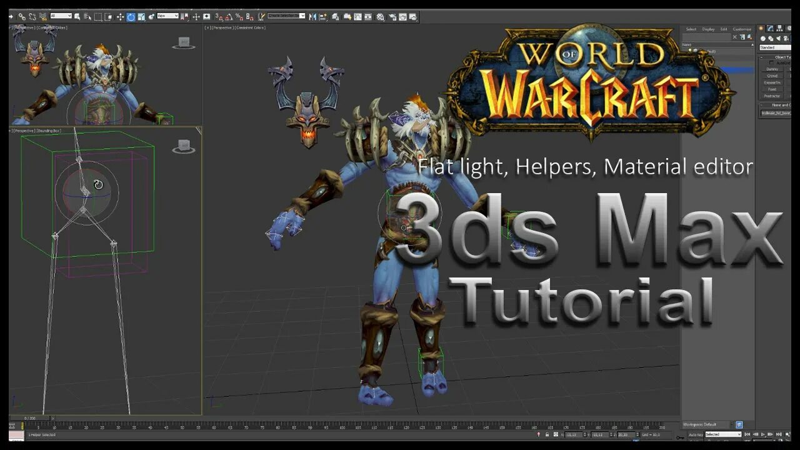Open the Select by Name dialog
Image resolution: width=800 pixels, height=450 pixels.
pos(87,17)
